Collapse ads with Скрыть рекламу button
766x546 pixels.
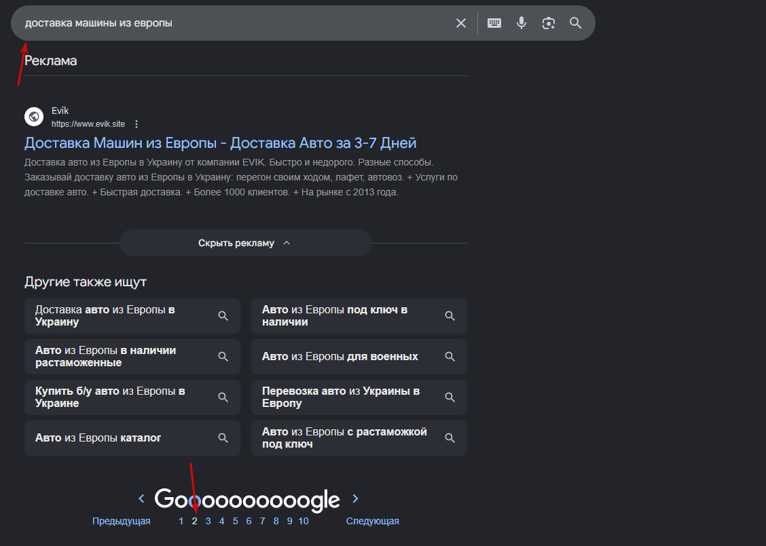click(245, 243)
